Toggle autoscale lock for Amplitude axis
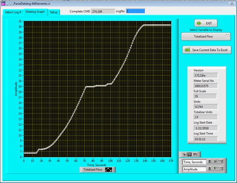Screen dimensions: 237x183 (x=209, y=168)
